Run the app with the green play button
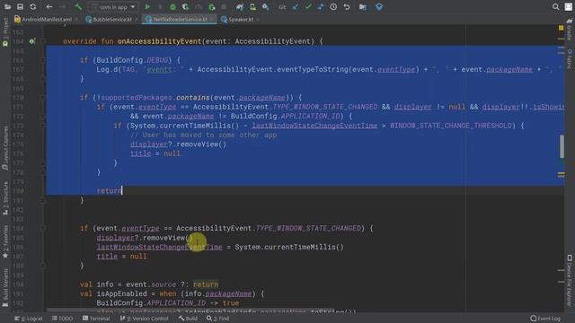The width and height of the screenshot is (575, 323). (147, 7)
